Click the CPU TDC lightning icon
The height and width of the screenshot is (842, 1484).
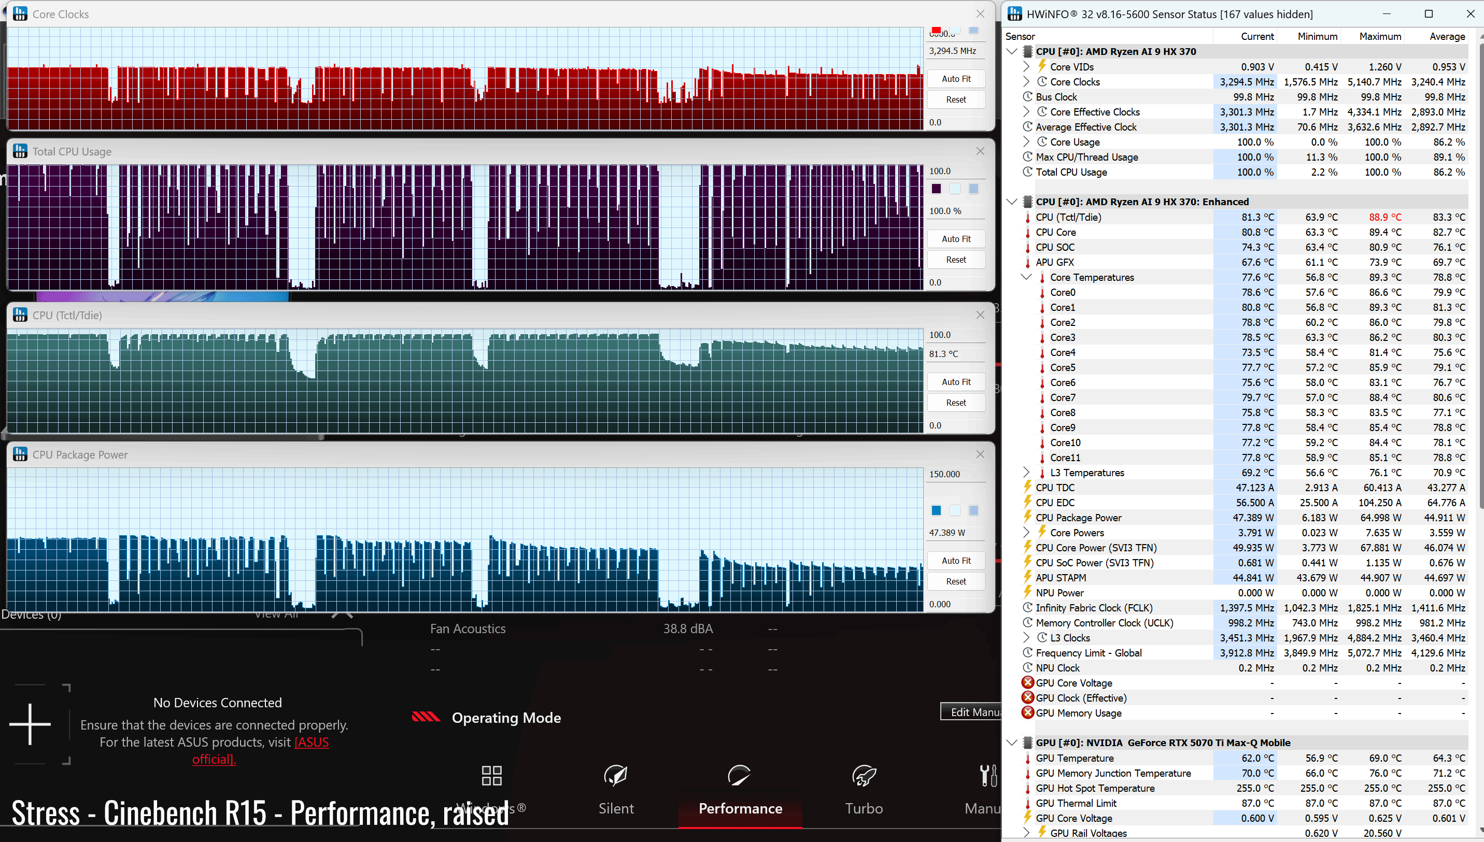[x=1028, y=487]
